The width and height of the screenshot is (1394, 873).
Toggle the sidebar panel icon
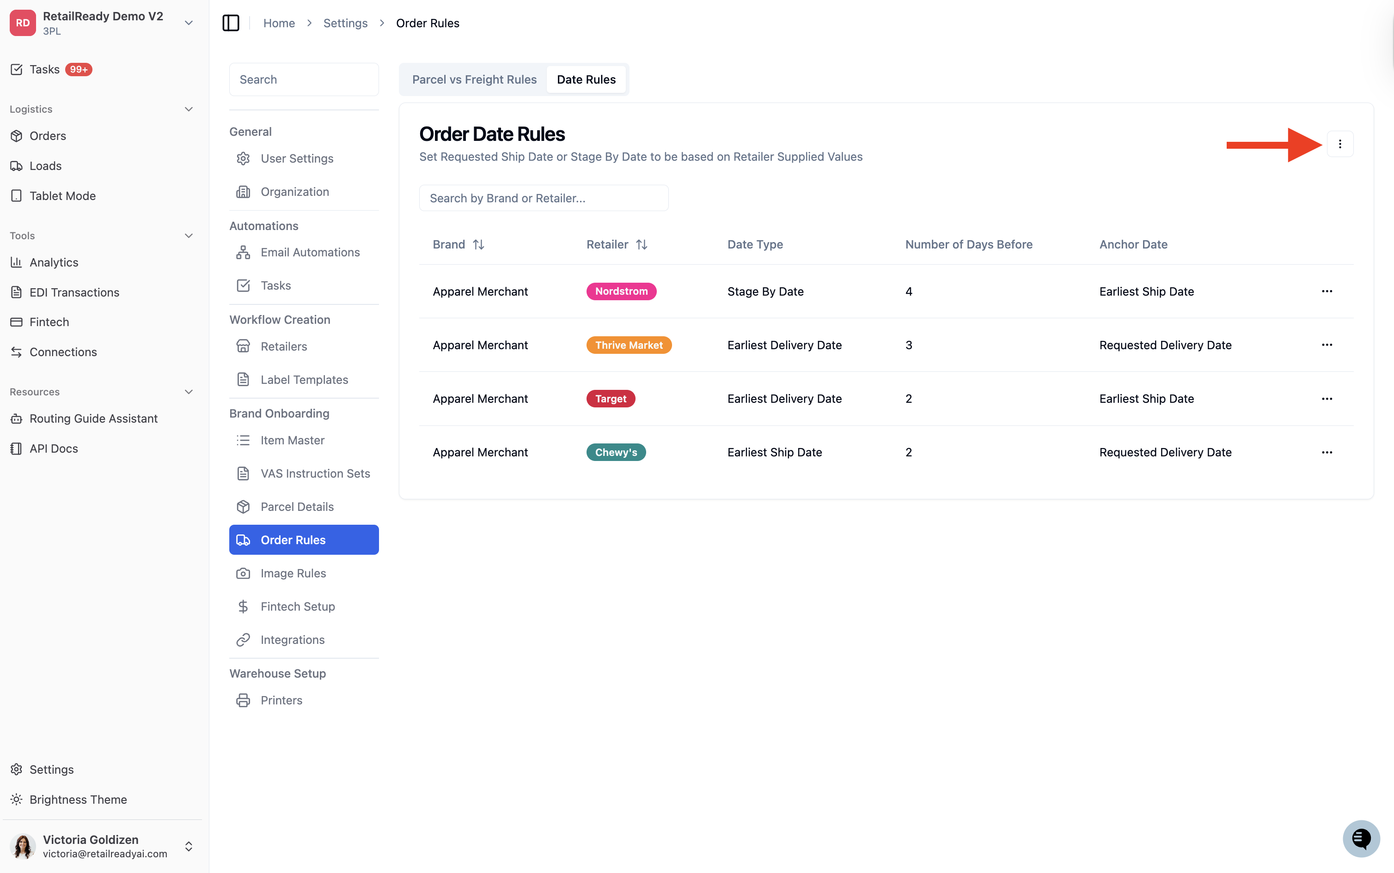[x=231, y=23]
